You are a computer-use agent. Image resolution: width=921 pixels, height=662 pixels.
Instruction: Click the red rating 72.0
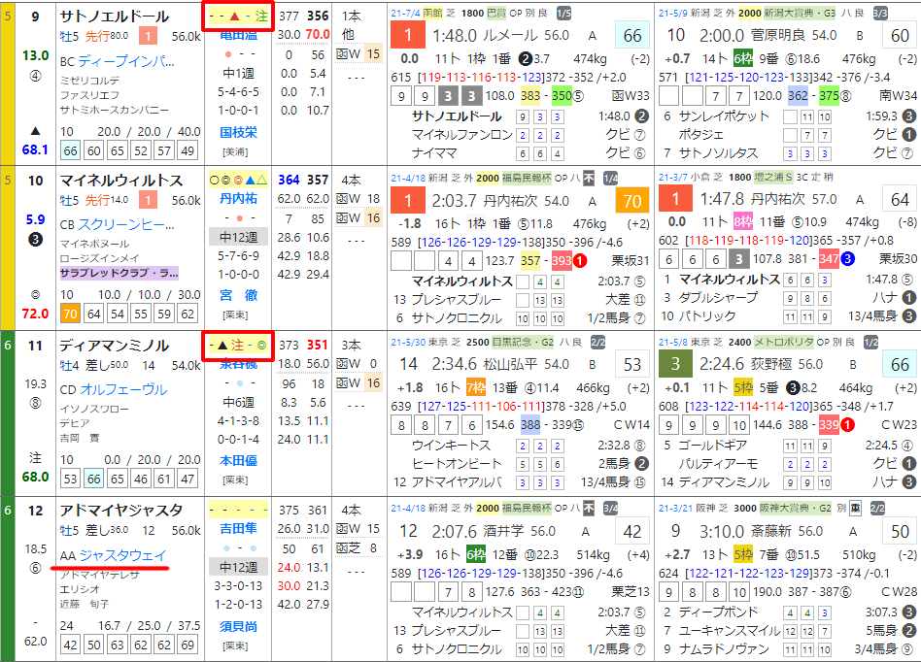point(35,314)
